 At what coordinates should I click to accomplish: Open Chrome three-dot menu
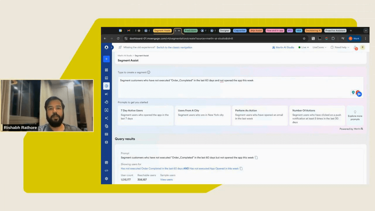(365, 38)
